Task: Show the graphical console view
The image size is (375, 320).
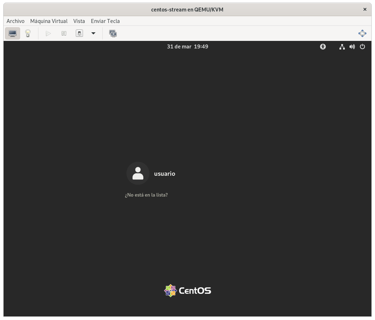Action: pos(13,33)
